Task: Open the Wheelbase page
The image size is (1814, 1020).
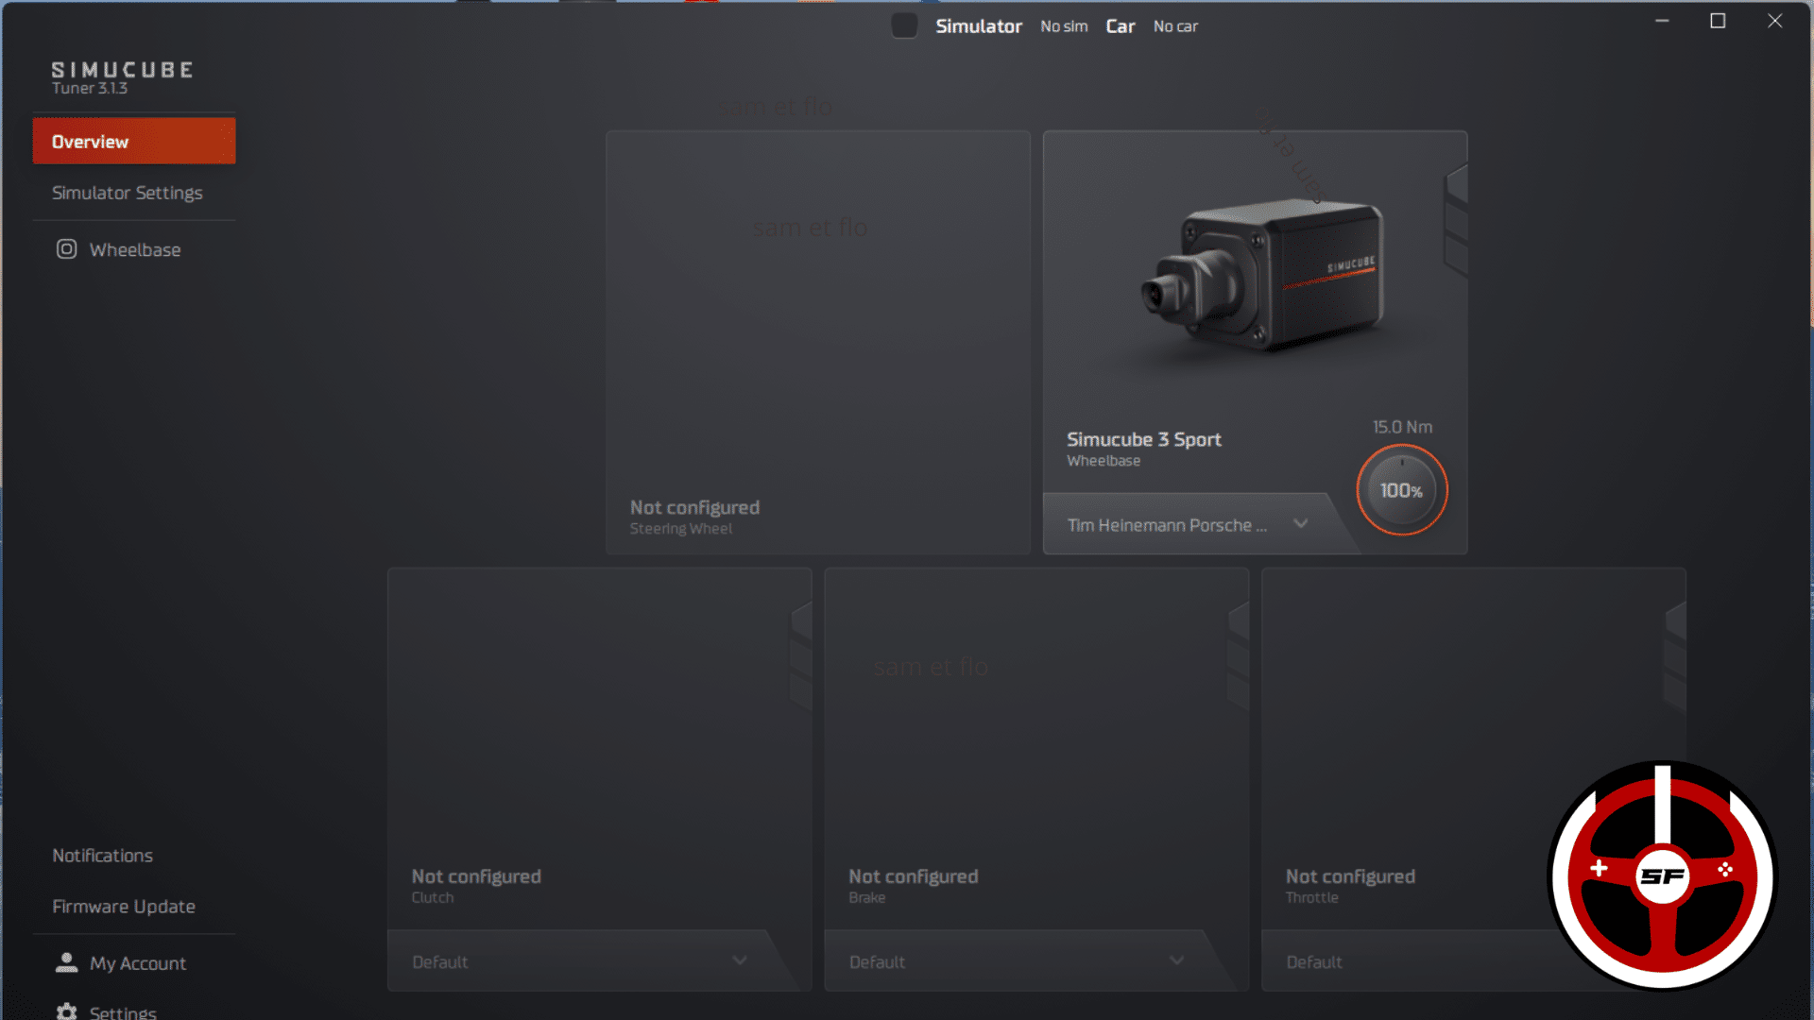Action: point(135,249)
